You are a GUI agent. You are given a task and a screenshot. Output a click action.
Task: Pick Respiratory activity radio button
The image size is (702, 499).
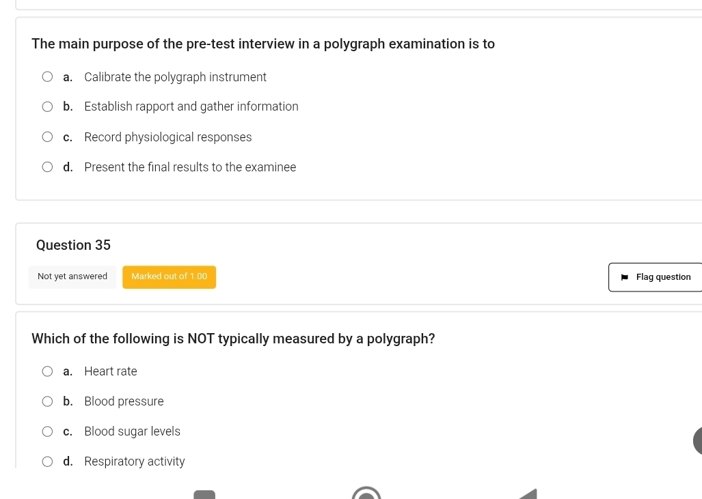point(47,461)
